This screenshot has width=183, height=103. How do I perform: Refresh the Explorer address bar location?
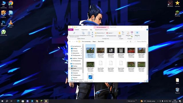click(x=130, y=41)
